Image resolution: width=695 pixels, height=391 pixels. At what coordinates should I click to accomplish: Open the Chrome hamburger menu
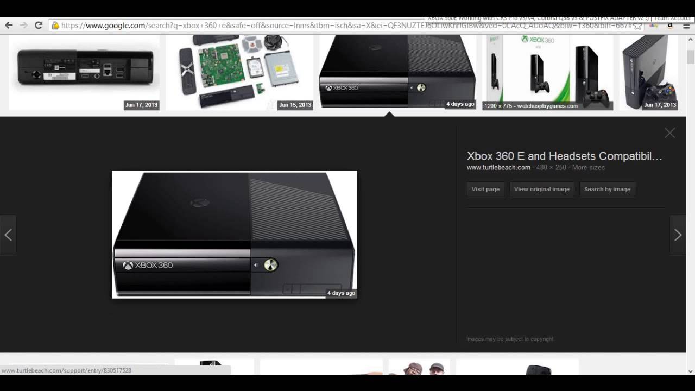[686, 26]
